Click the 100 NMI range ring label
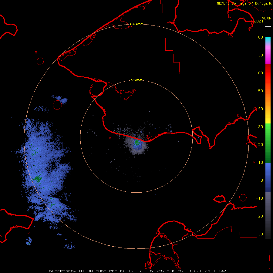 (x=136, y=24)
